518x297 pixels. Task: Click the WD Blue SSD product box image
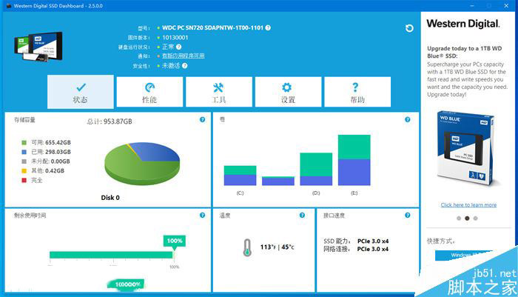click(466, 148)
